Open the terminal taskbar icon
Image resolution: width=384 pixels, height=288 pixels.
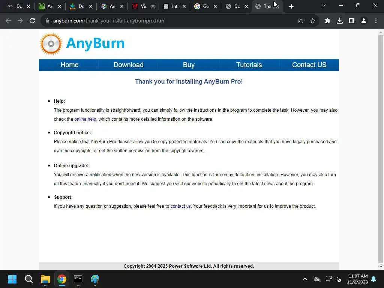78,279
